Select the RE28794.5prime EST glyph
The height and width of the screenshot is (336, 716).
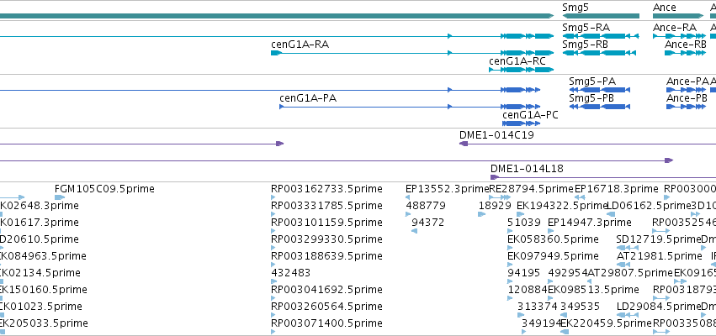(x=500, y=197)
